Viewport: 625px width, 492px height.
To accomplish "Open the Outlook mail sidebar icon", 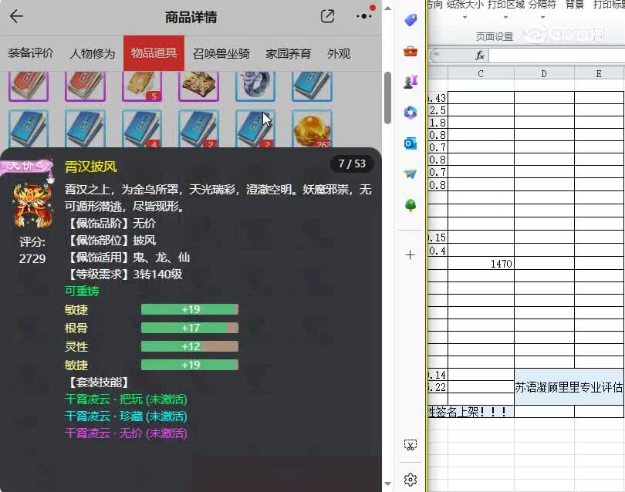I will [410, 142].
